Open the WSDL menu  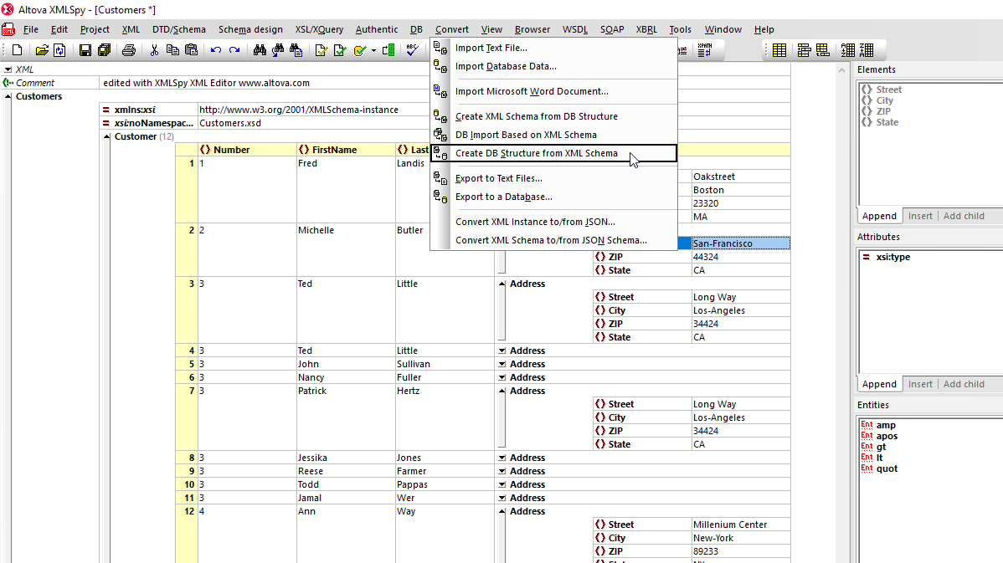[x=575, y=29]
